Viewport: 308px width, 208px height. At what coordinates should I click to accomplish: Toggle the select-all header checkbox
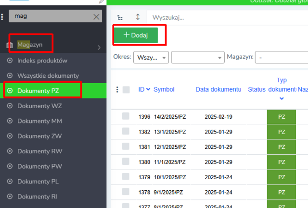(x=126, y=90)
